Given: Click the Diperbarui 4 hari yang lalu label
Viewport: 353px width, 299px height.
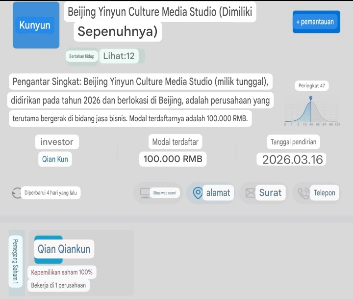Looking at the screenshot, I should pos(50,193).
